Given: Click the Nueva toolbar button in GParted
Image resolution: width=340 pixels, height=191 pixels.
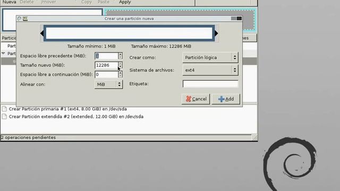Looking at the screenshot, I should pos(9,2).
